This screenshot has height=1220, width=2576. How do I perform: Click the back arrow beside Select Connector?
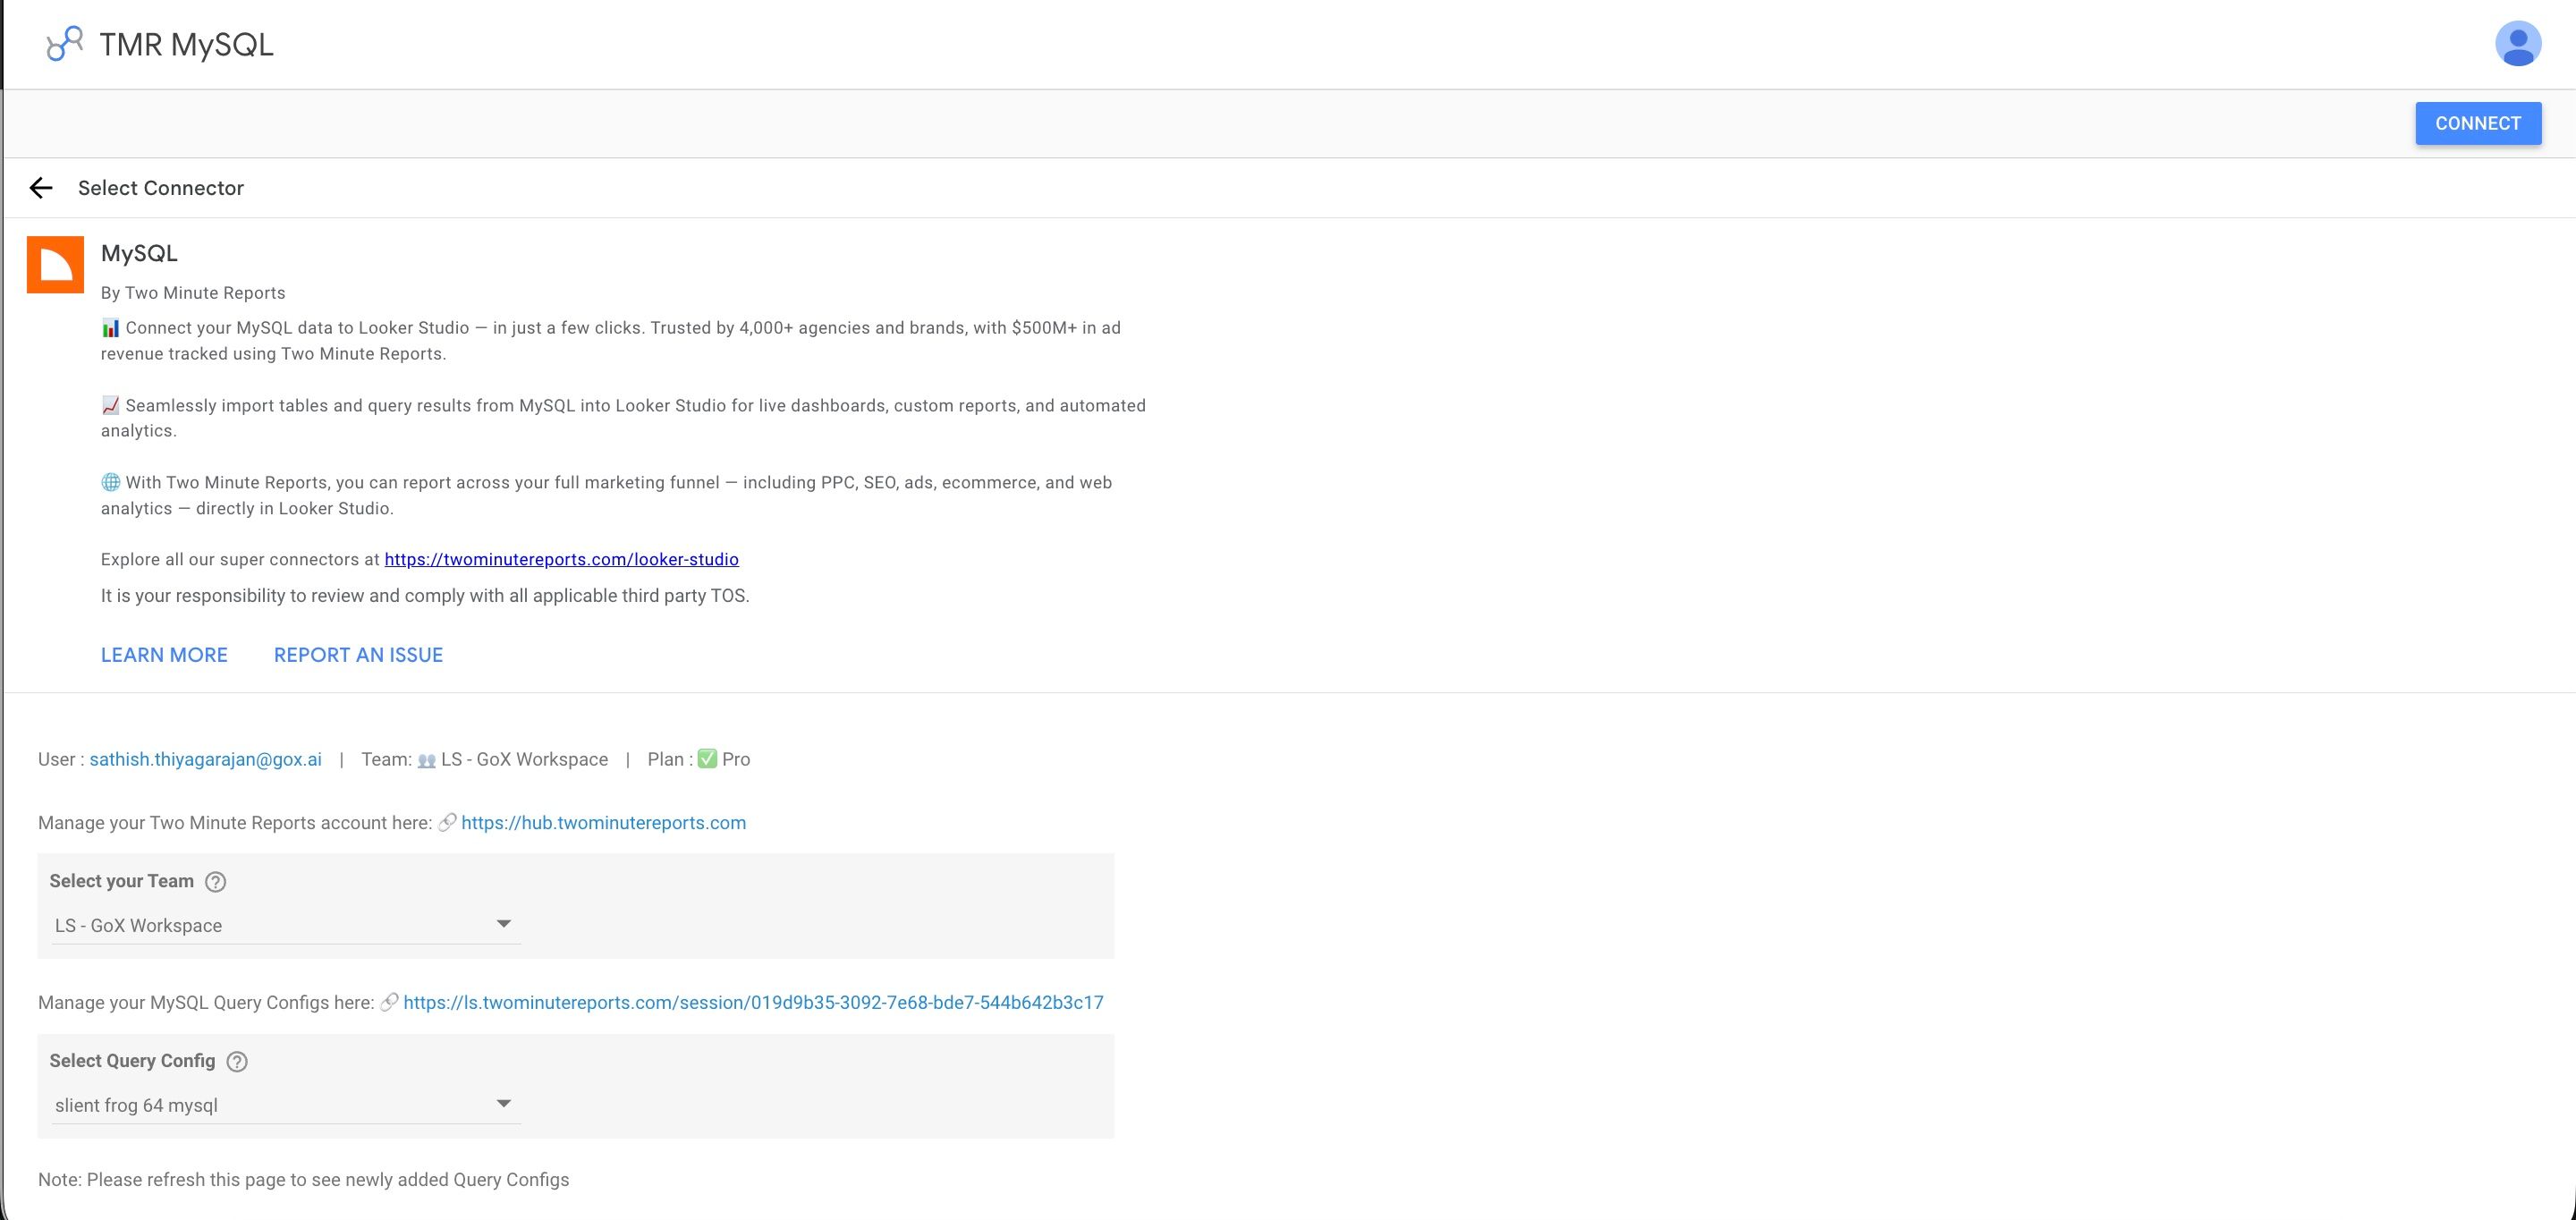coord(41,187)
